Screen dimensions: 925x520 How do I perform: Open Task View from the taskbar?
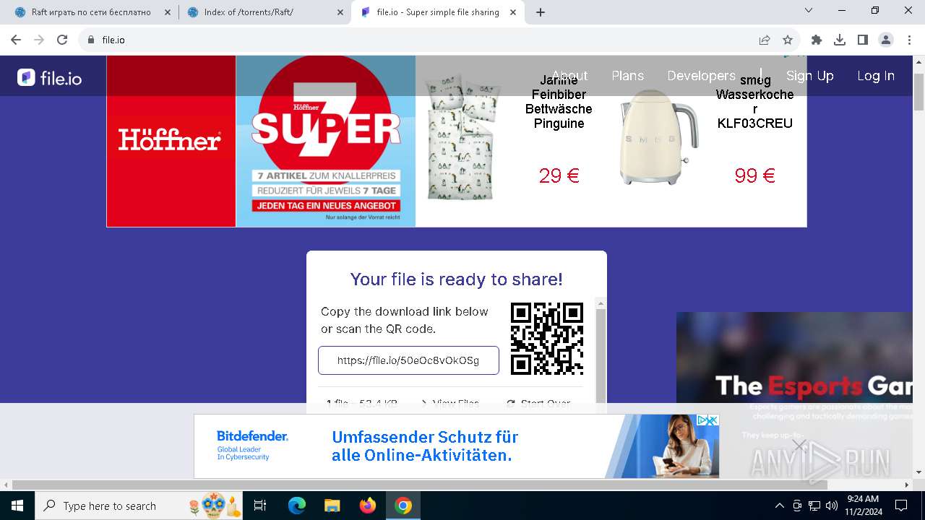(x=260, y=506)
